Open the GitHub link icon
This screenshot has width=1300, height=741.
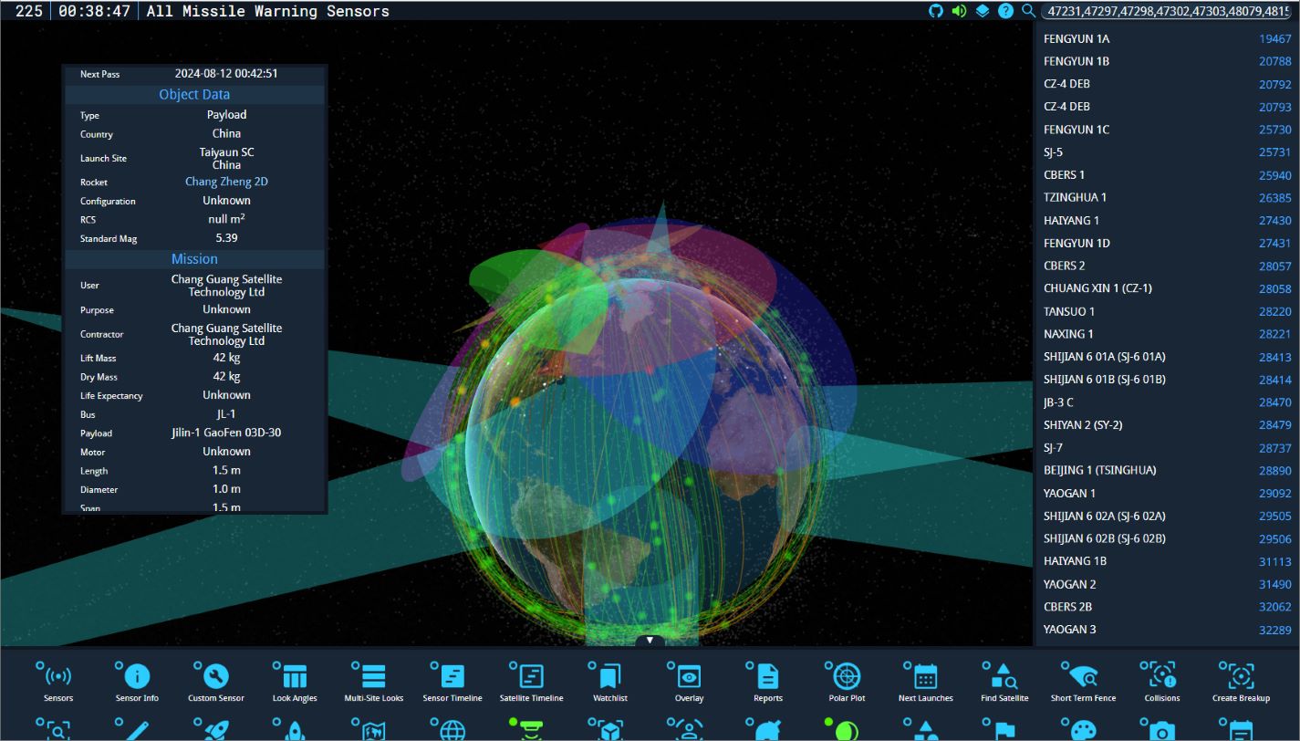[936, 11]
